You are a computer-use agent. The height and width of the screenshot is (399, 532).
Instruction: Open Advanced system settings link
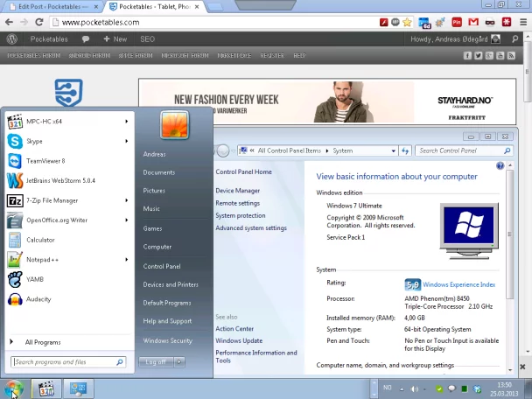pos(251,228)
